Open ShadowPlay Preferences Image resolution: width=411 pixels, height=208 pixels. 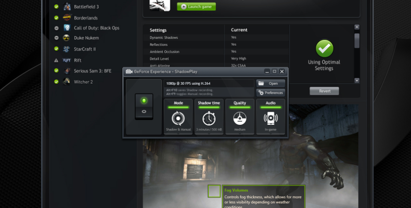271,93
